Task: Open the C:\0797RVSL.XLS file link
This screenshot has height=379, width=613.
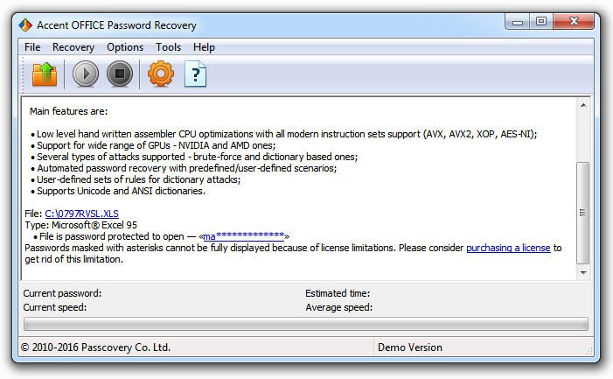Action: (81, 214)
